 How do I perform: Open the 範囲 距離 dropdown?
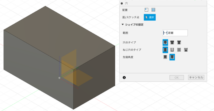click(175, 33)
